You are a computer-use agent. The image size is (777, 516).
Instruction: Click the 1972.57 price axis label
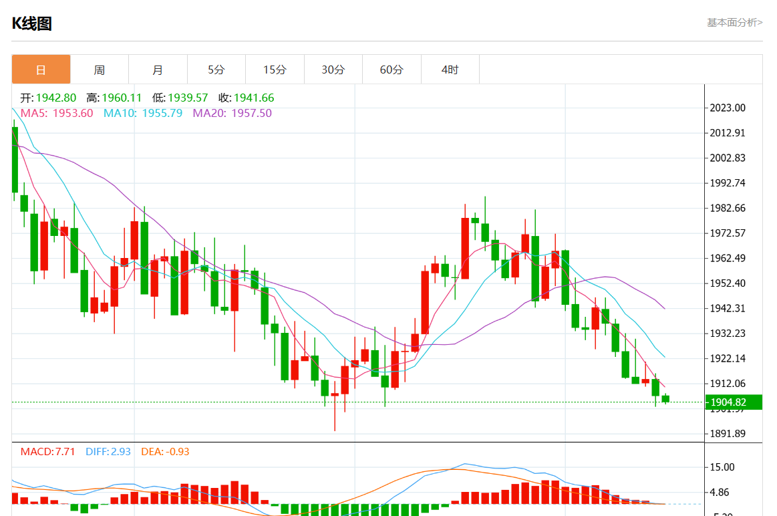[x=728, y=233]
